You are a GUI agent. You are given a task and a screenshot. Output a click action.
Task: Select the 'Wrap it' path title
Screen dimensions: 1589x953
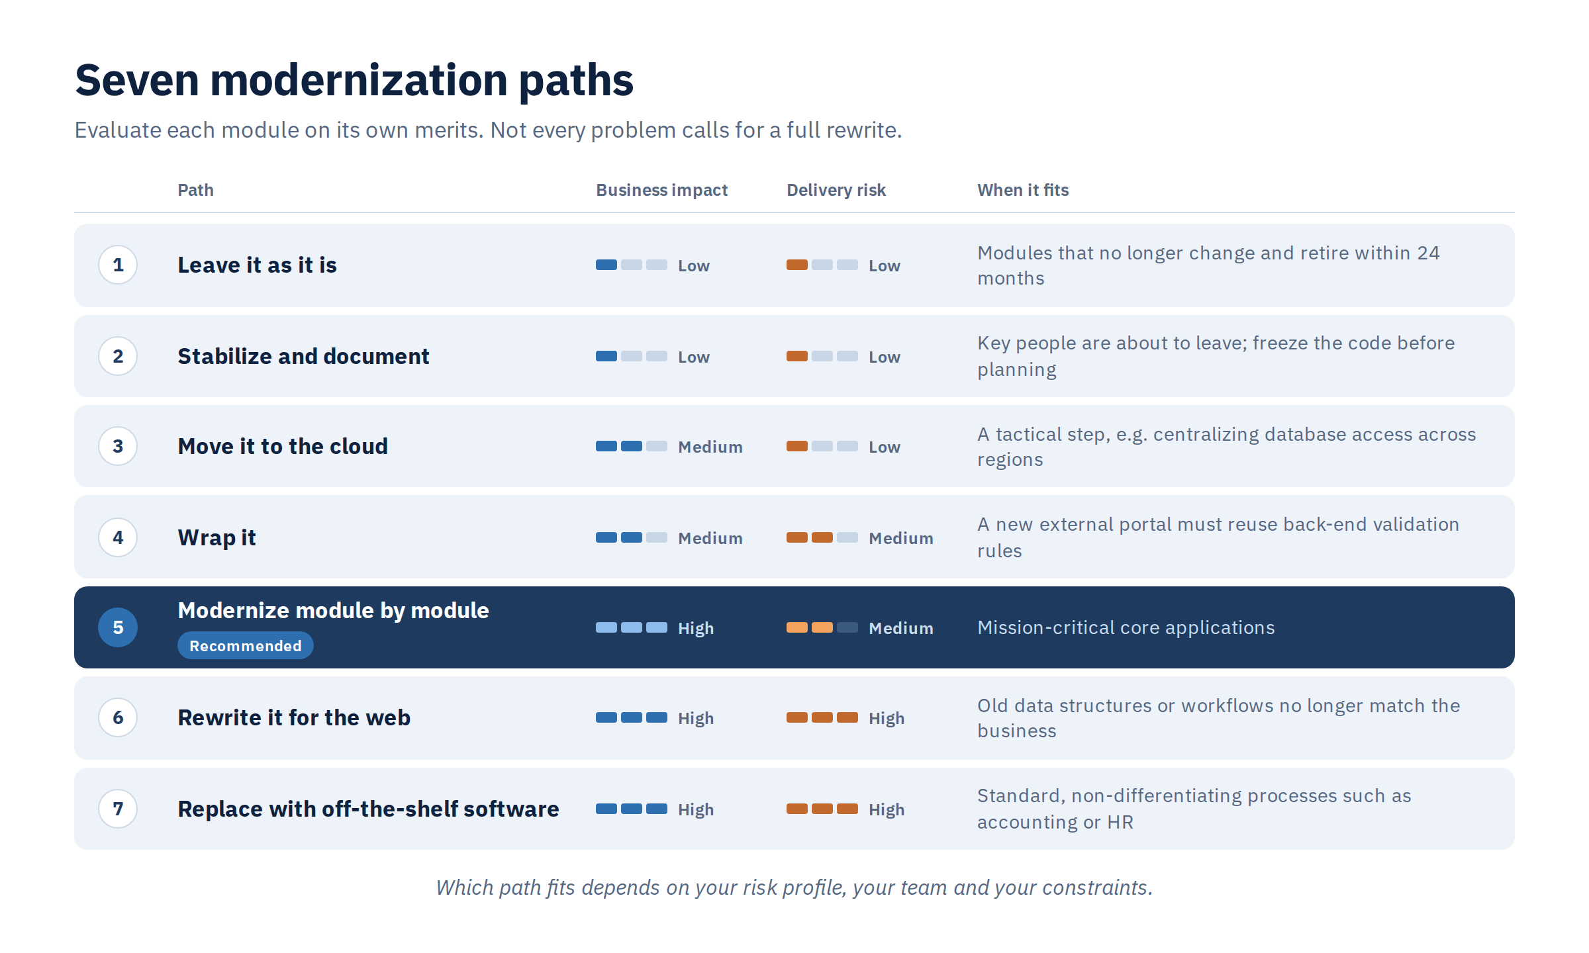click(x=217, y=538)
